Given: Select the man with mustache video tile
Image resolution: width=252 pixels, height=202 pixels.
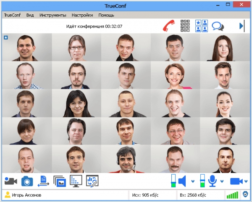Looking at the screenshot, I should [175, 159].
